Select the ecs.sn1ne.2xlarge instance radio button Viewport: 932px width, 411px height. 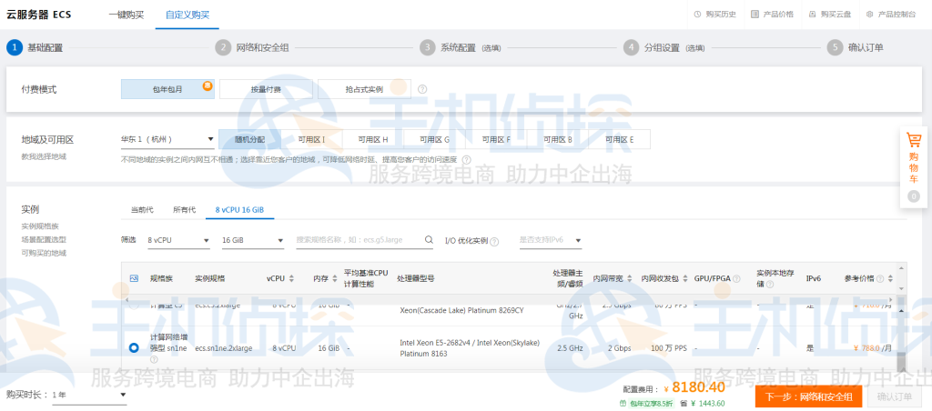134,348
